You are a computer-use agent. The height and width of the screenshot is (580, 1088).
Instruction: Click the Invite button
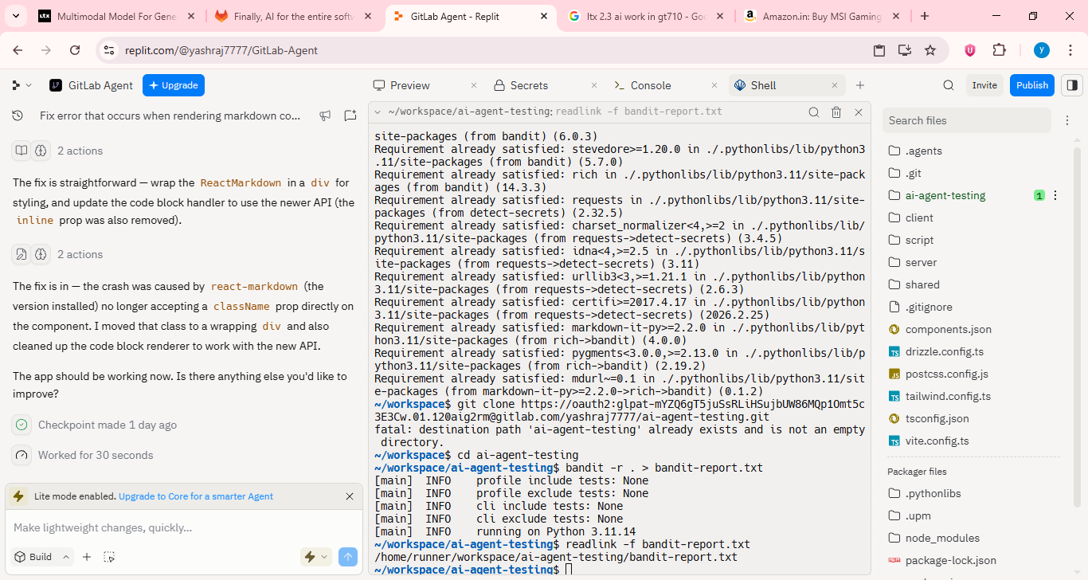point(984,85)
